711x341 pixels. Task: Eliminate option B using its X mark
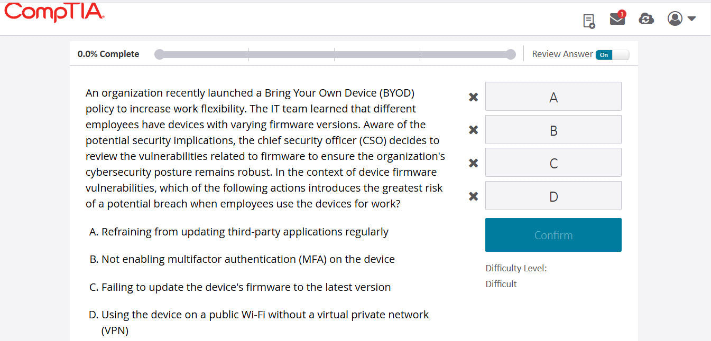pyautogui.click(x=473, y=130)
